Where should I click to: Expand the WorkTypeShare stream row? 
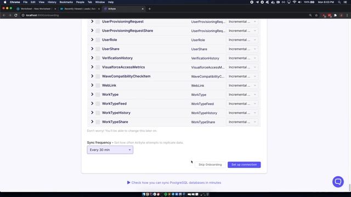point(92,121)
